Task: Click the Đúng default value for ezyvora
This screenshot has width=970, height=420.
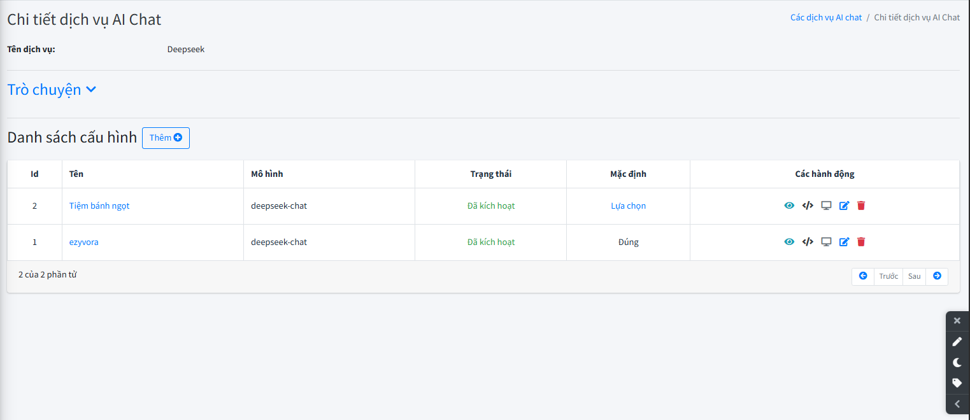Action: [628, 242]
